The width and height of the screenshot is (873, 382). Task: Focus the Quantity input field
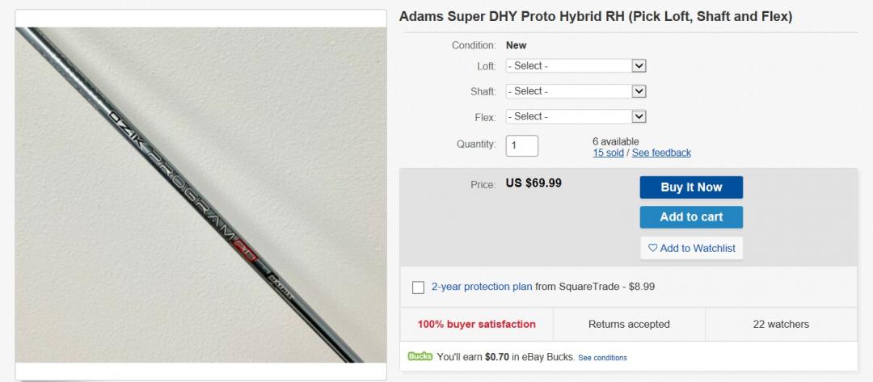[521, 145]
